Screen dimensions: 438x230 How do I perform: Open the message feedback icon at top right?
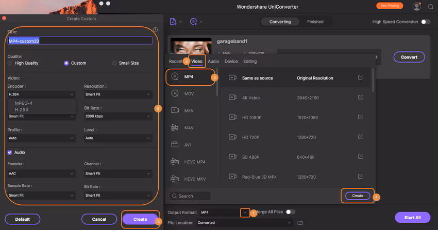[x=430, y=6]
